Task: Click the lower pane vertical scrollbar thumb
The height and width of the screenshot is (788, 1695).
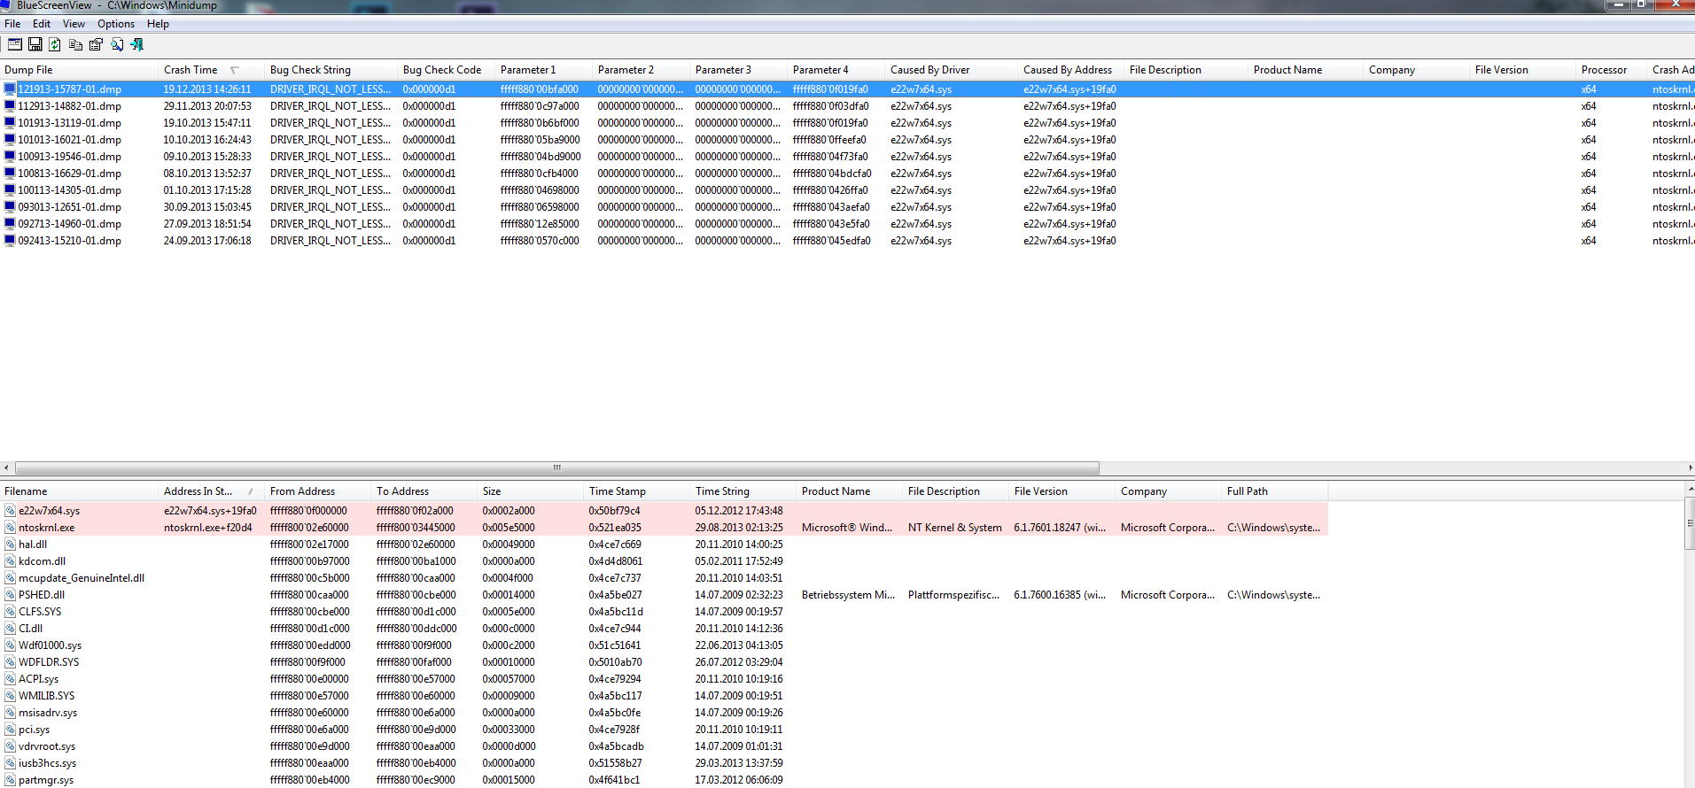Action: point(1689,524)
